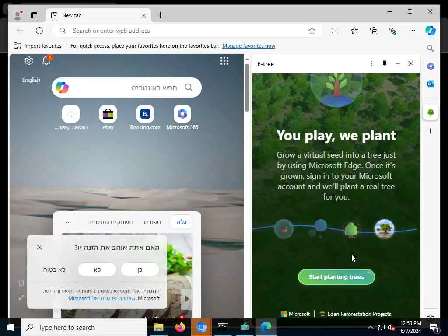
Task: Click the seed stage bubble
Action: (x=283, y=229)
